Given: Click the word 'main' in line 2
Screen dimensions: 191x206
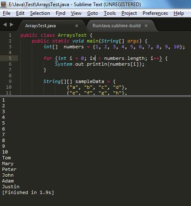Looking at the screenshot, I should (93, 41).
